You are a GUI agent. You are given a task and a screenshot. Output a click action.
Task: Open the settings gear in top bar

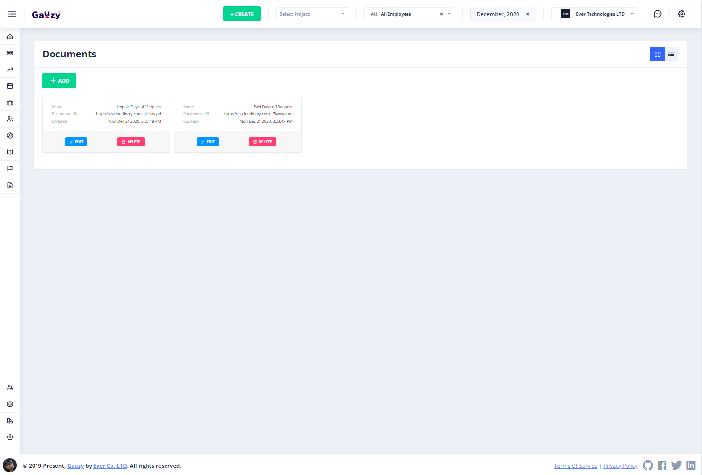tap(681, 14)
